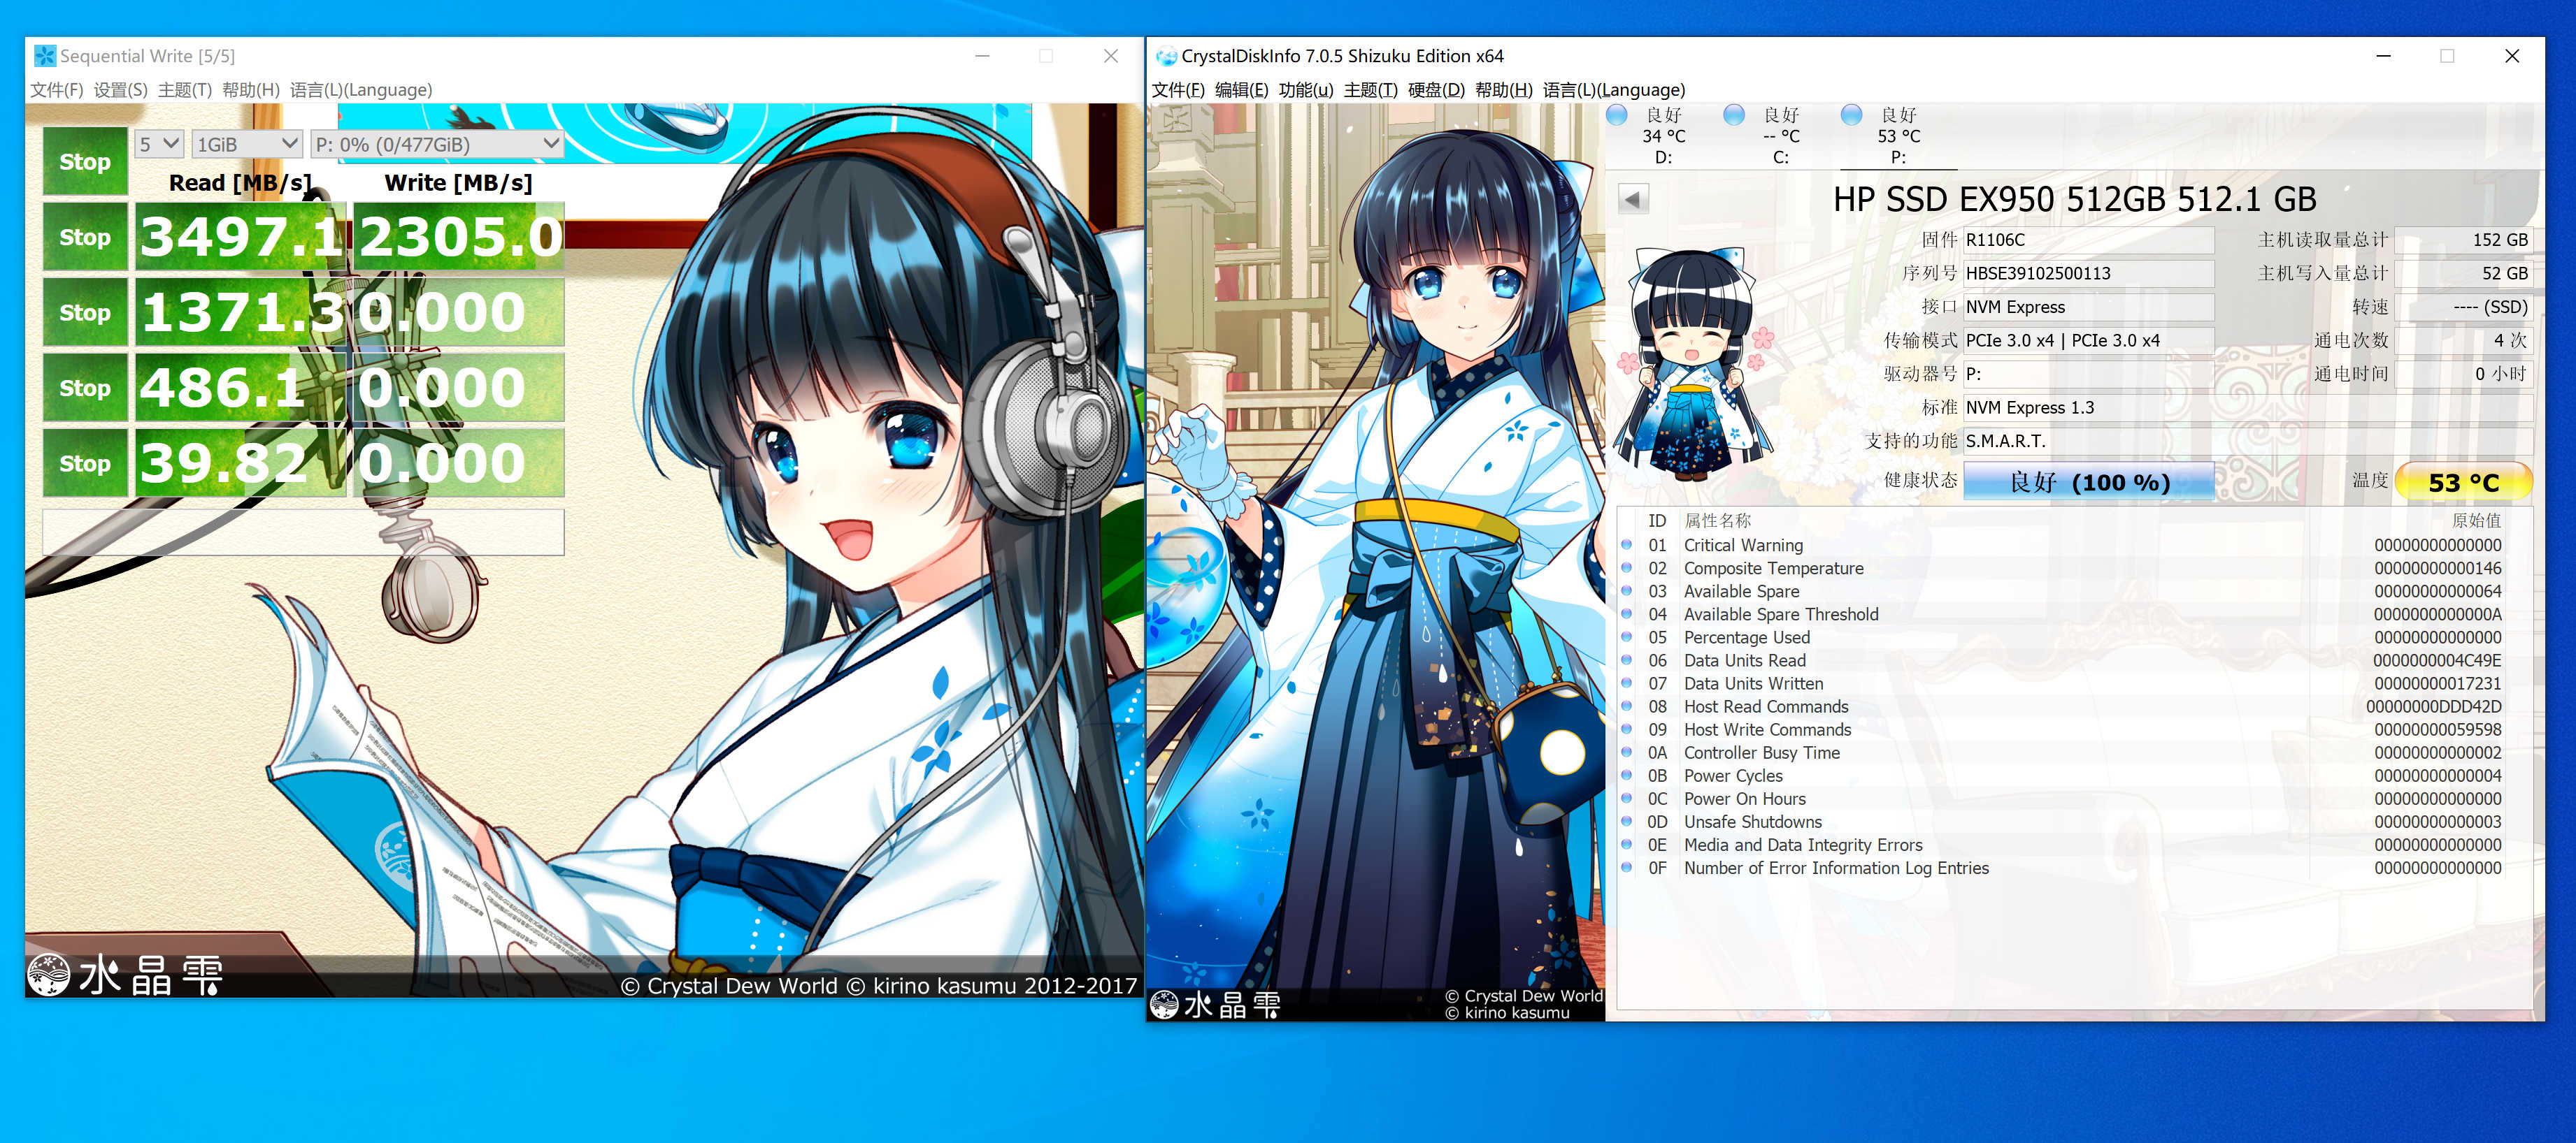Click the CrystalDiskMark title bar icon
The width and height of the screenshot is (2576, 1143).
tap(45, 56)
